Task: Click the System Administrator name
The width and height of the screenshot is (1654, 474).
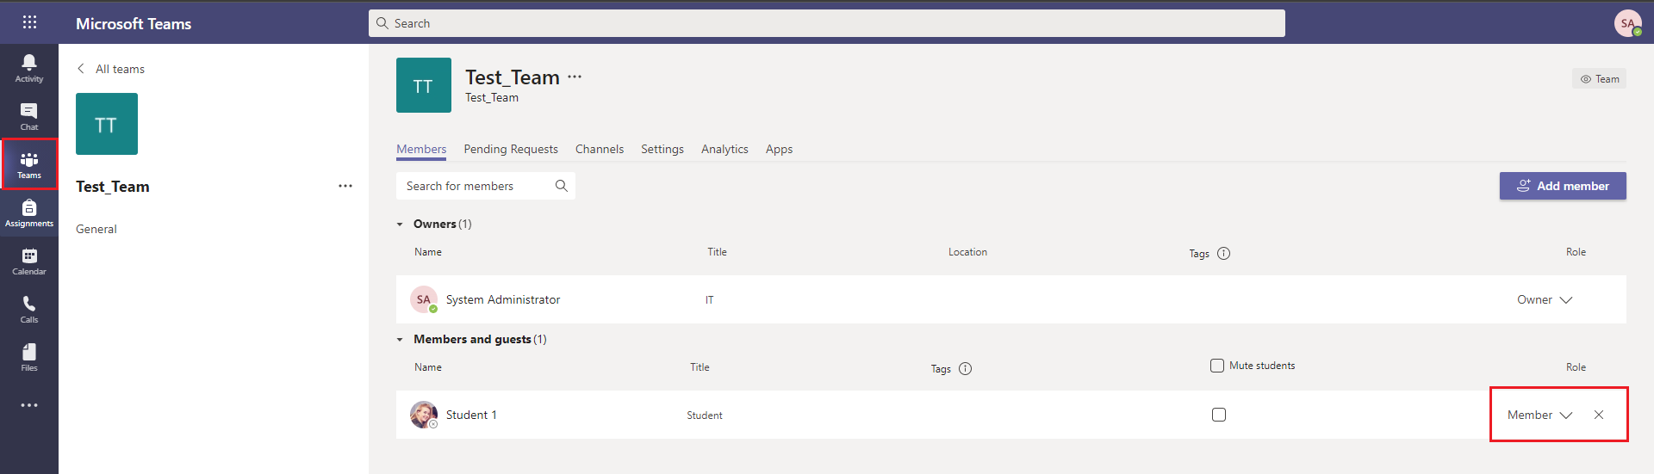Action: [503, 299]
